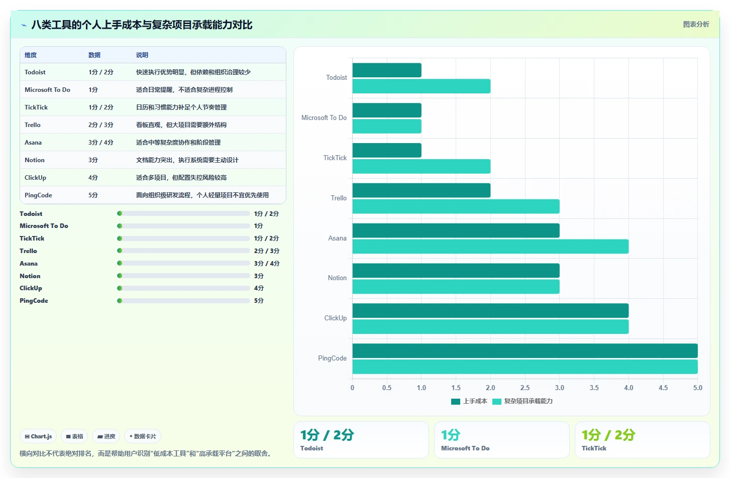
Task: Click the Notion dark 上手成本 chart bar
Action: point(456,271)
